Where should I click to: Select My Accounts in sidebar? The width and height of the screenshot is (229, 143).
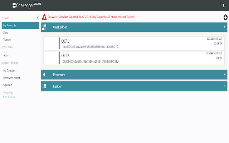(20, 25)
